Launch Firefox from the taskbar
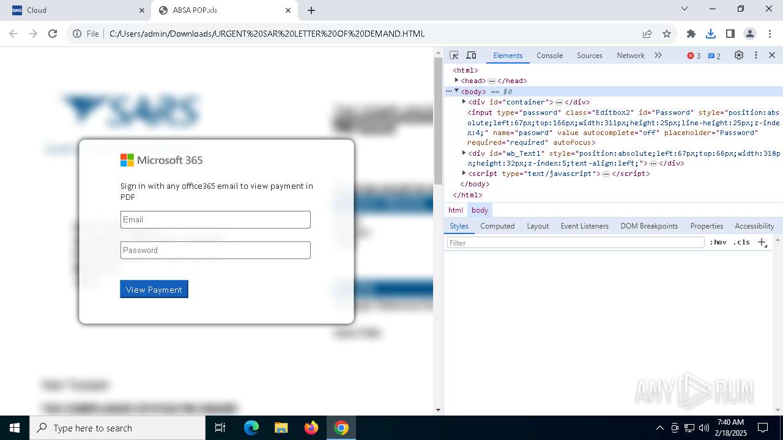This screenshot has height=440, width=783. (311, 428)
